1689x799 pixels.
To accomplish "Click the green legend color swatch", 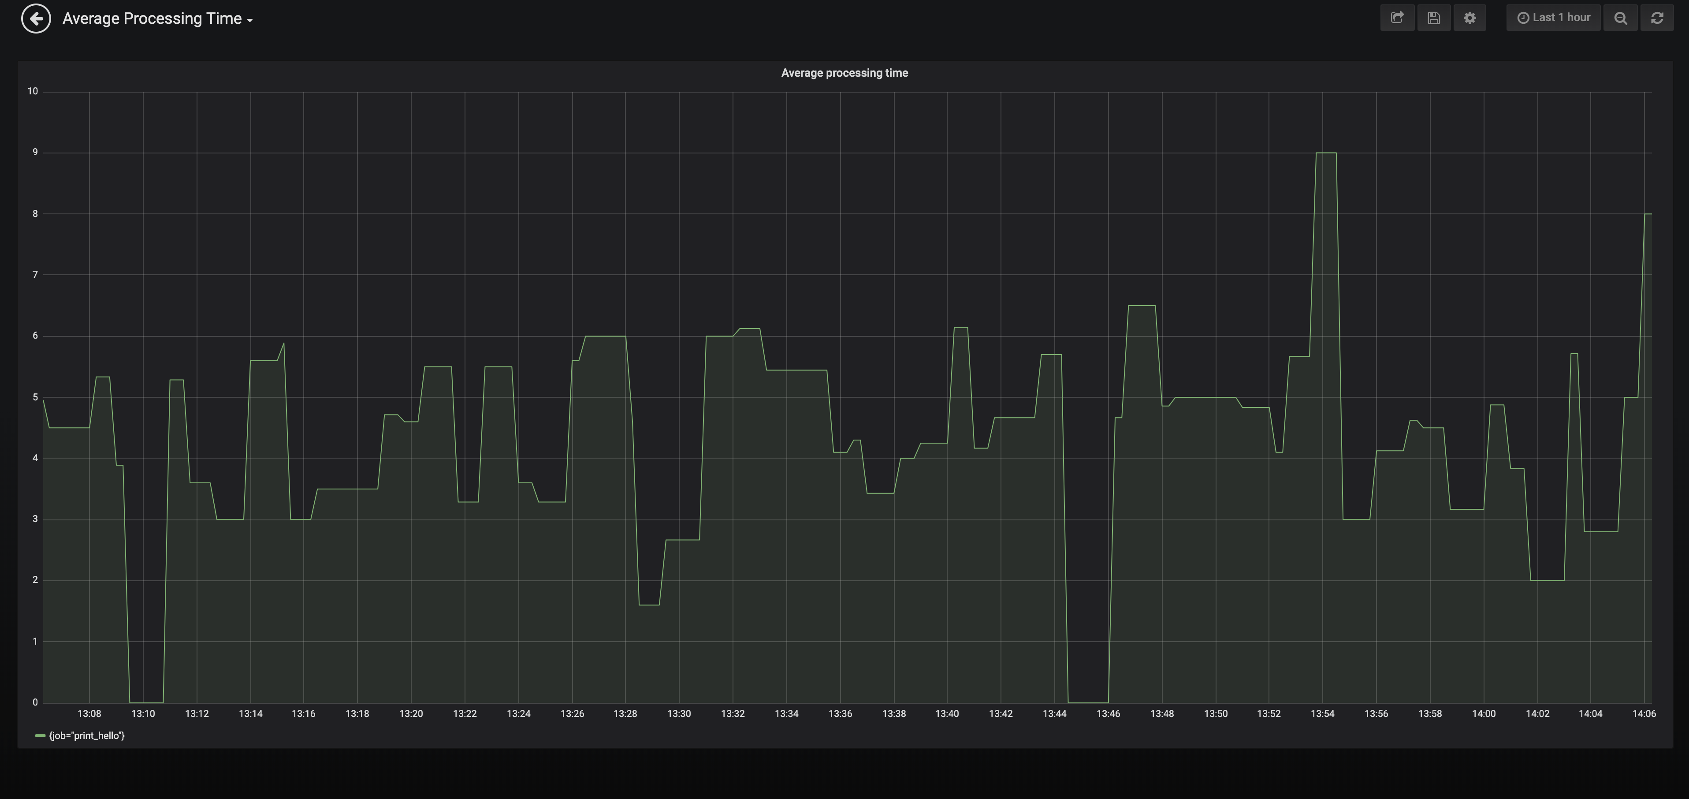I will click(40, 736).
